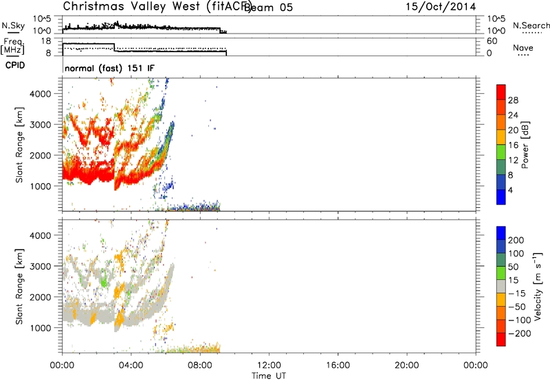Image resolution: width=550 pixels, height=380 pixels.
Task: Click the '2000' tick on velocity panel
Action: pyautogui.click(x=41, y=297)
